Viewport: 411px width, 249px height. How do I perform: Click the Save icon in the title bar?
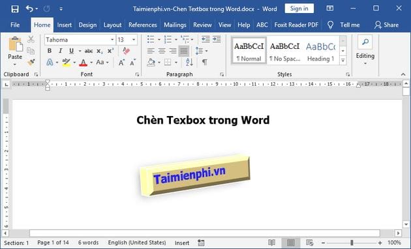coord(14,9)
